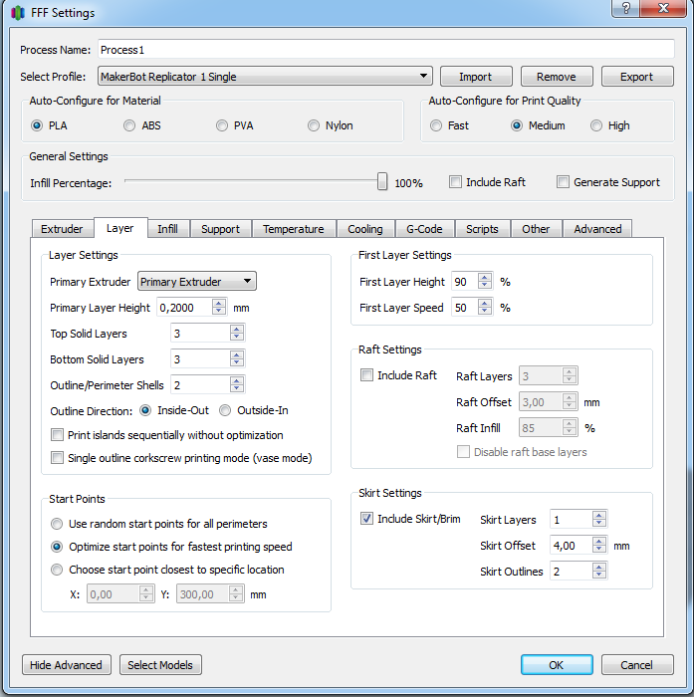Expand the Primary Extruder dropdown
The height and width of the screenshot is (697, 694).
click(196, 282)
